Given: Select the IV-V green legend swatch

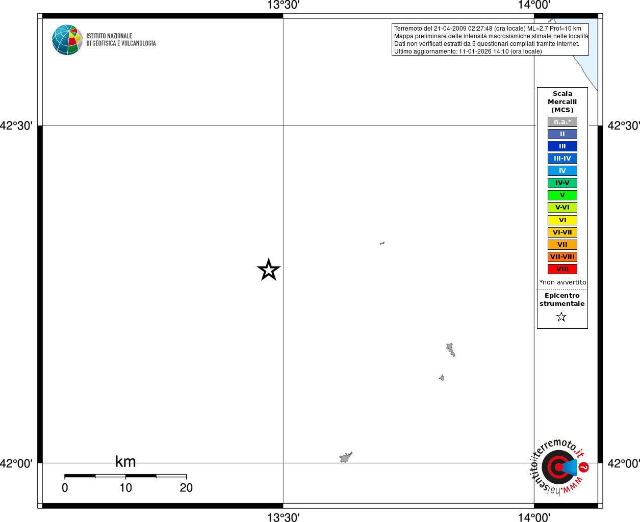Looking at the screenshot, I should pyautogui.click(x=562, y=183).
